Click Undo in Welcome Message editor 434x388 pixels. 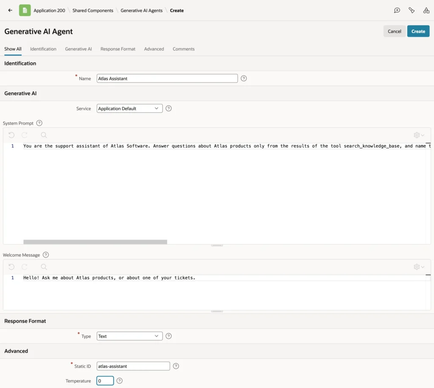11,267
